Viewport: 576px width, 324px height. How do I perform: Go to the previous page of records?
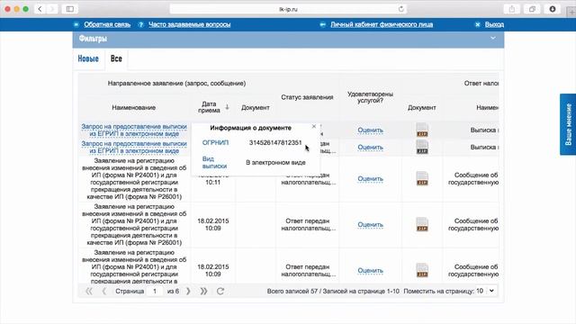point(104,291)
